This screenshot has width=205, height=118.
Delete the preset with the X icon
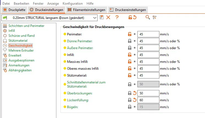coord(108,18)
